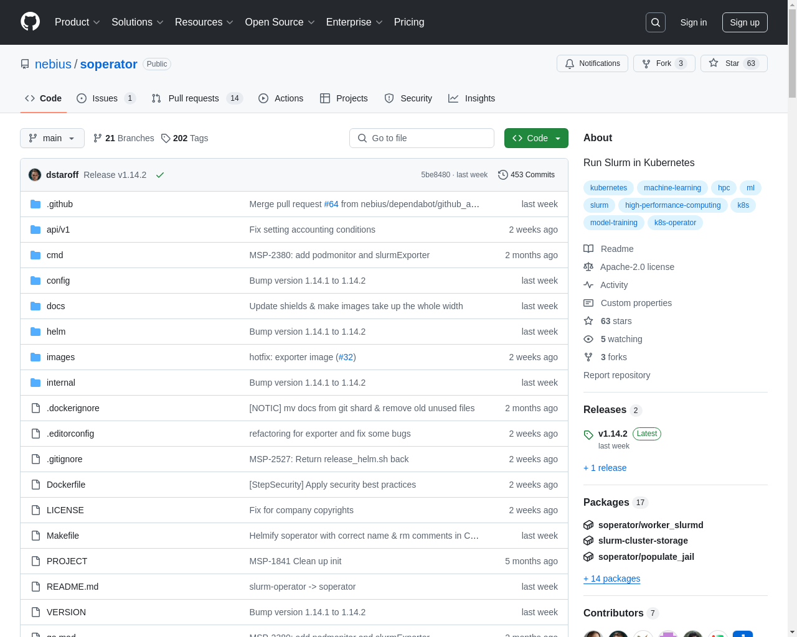Click Report repository
This screenshot has height=637, width=797.
616,375
